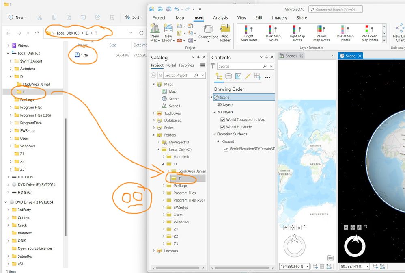This screenshot has height=273, width=405.
Task: Switch to the Portal tab in Catalog
Action: coord(171,65)
